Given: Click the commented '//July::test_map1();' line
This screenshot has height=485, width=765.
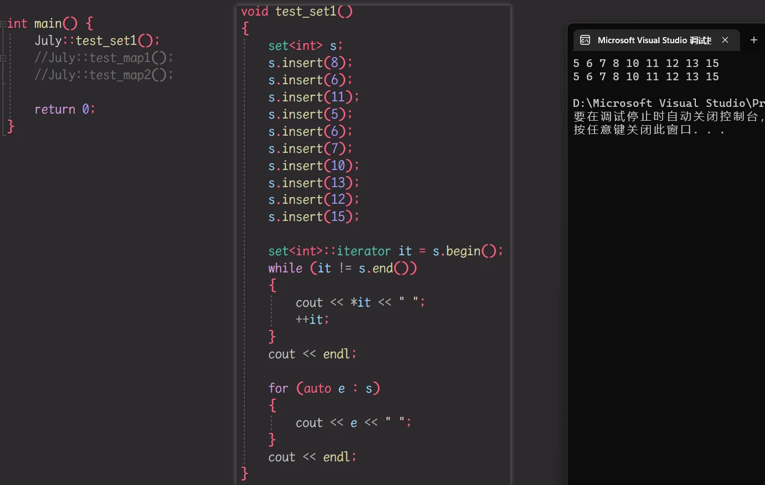Looking at the screenshot, I should [x=104, y=58].
